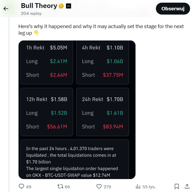Click the 24h Short $83.94M value
This screenshot has height=192, width=193.
(113, 127)
